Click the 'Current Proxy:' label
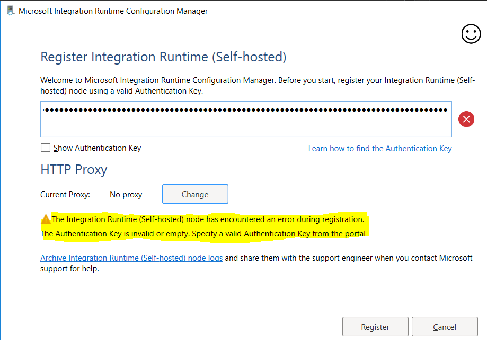The height and width of the screenshot is (340, 487). point(65,195)
